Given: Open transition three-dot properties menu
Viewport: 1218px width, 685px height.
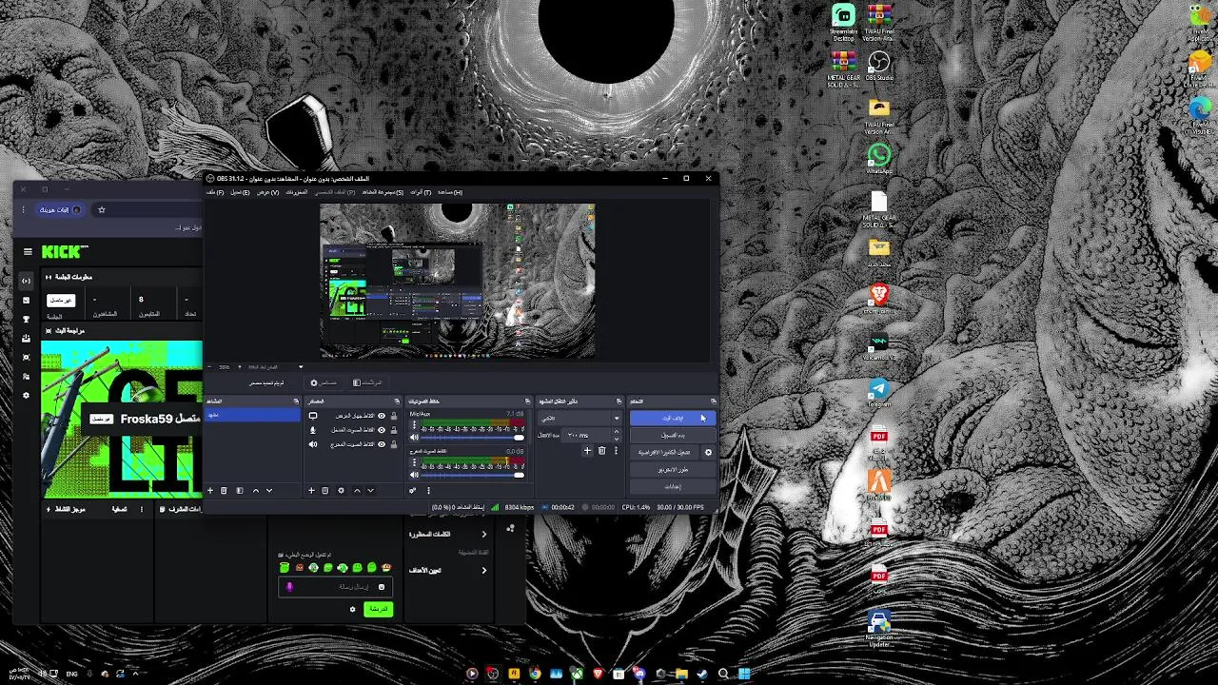Looking at the screenshot, I should (614, 451).
